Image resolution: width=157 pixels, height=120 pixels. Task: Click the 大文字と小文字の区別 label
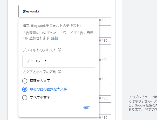tap(39, 72)
